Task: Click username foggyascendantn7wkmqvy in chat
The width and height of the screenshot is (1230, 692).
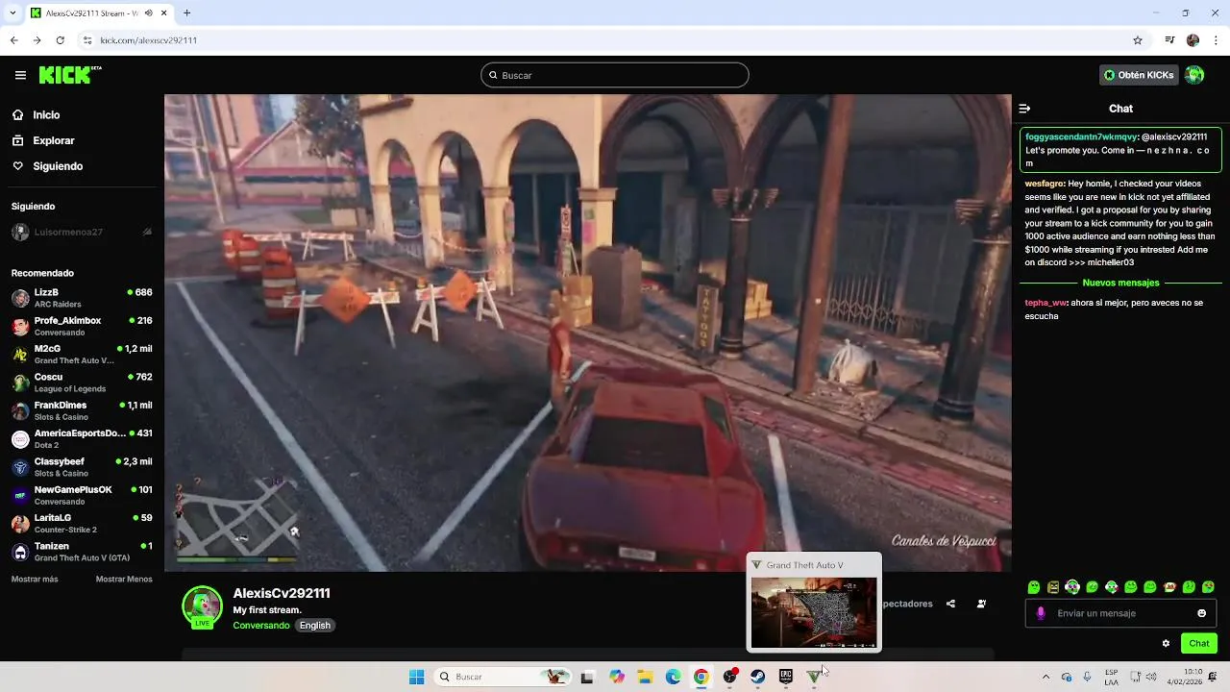Action: pos(1081,136)
